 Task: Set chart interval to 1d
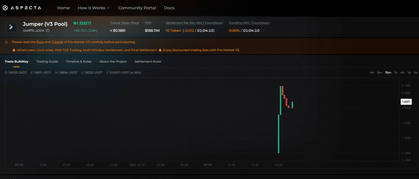[409, 73]
